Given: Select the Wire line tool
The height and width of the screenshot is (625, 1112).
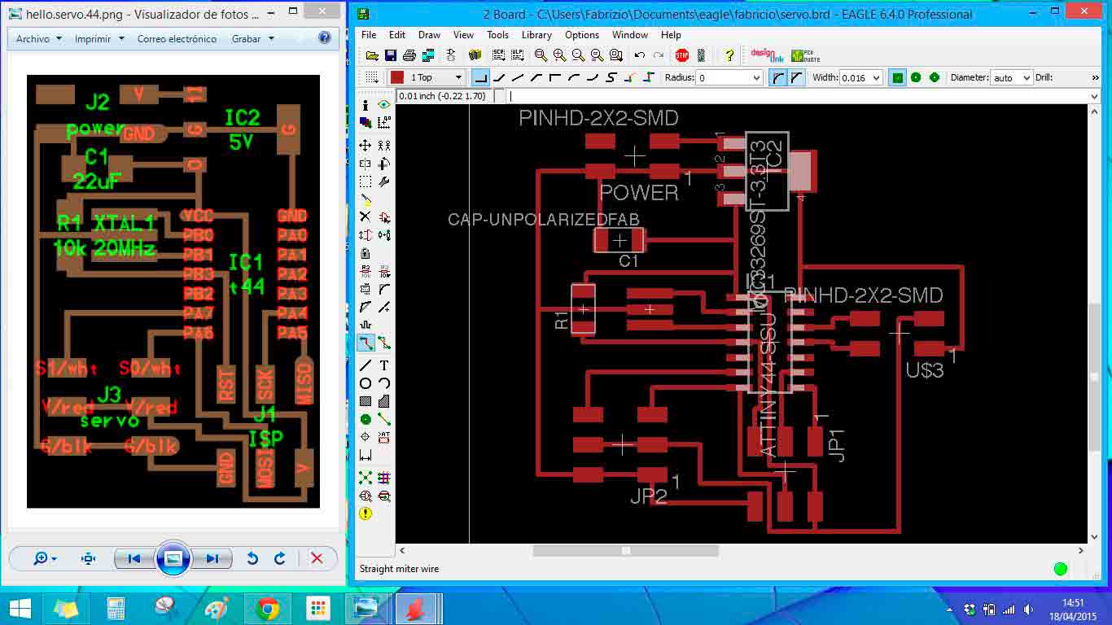Looking at the screenshot, I should (366, 365).
